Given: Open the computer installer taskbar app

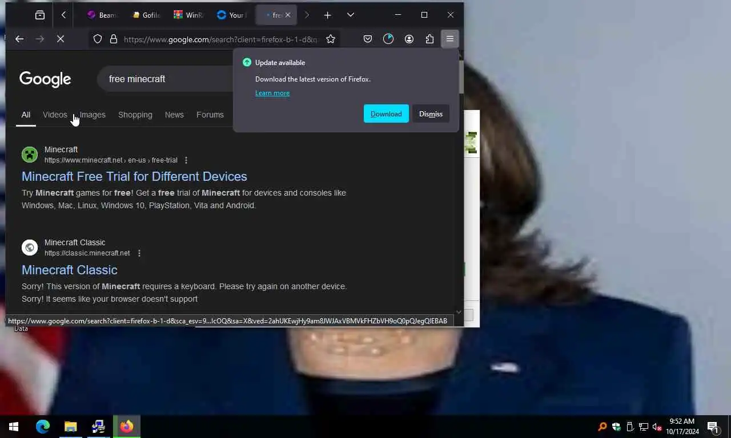Looking at the screenshot, I should click(x=98, y=427).
